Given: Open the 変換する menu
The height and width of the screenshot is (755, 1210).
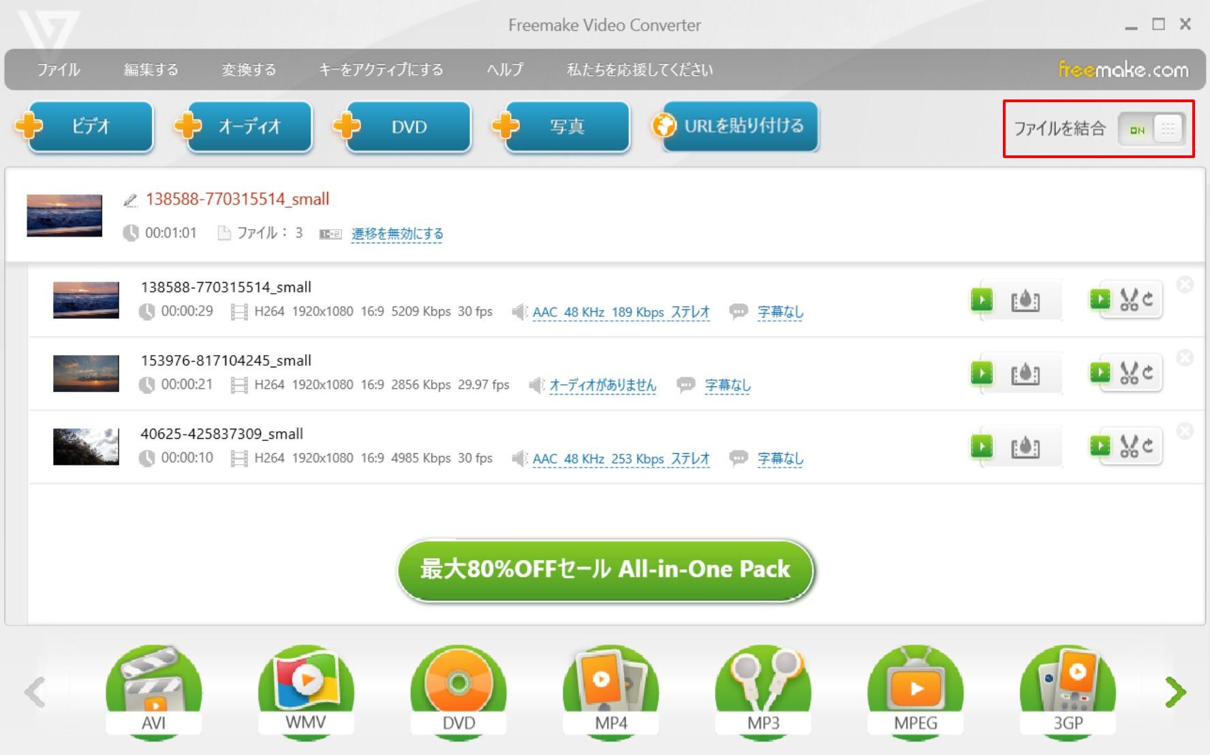Looking at the screenshot, I should [249, 70].
